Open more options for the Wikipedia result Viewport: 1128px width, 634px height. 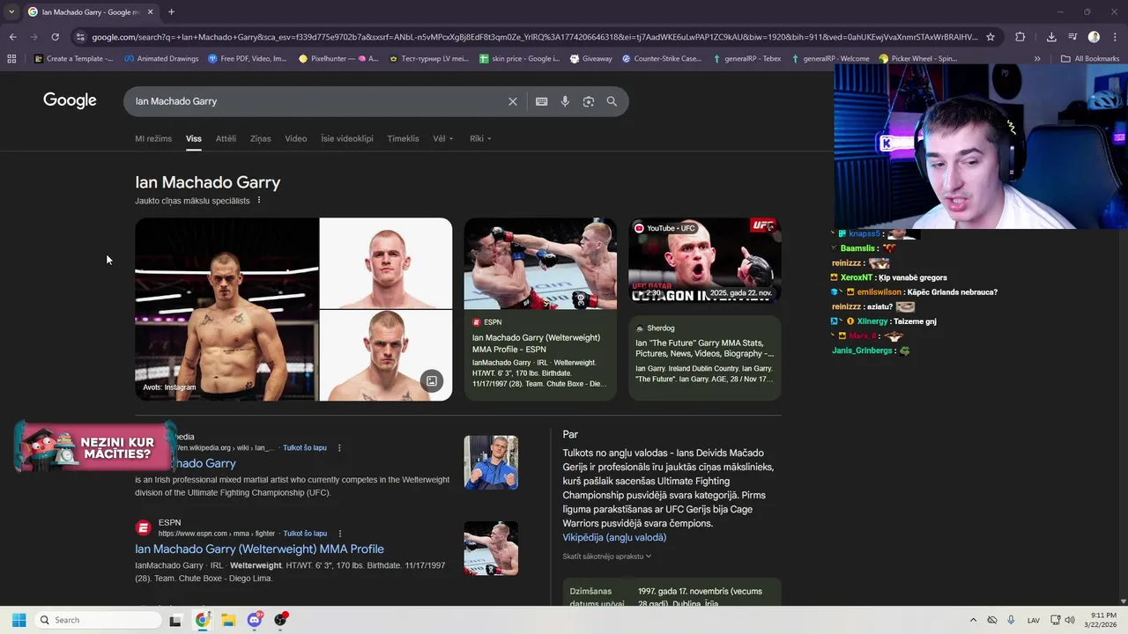[339, 448]
